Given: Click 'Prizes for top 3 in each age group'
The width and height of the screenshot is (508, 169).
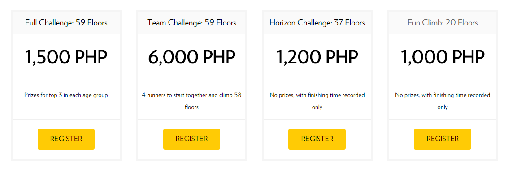Looking at the screenshot, I should pyautogui.click(x=66, y=95).
